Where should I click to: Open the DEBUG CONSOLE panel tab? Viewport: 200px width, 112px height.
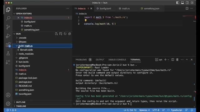coord(117,60)
